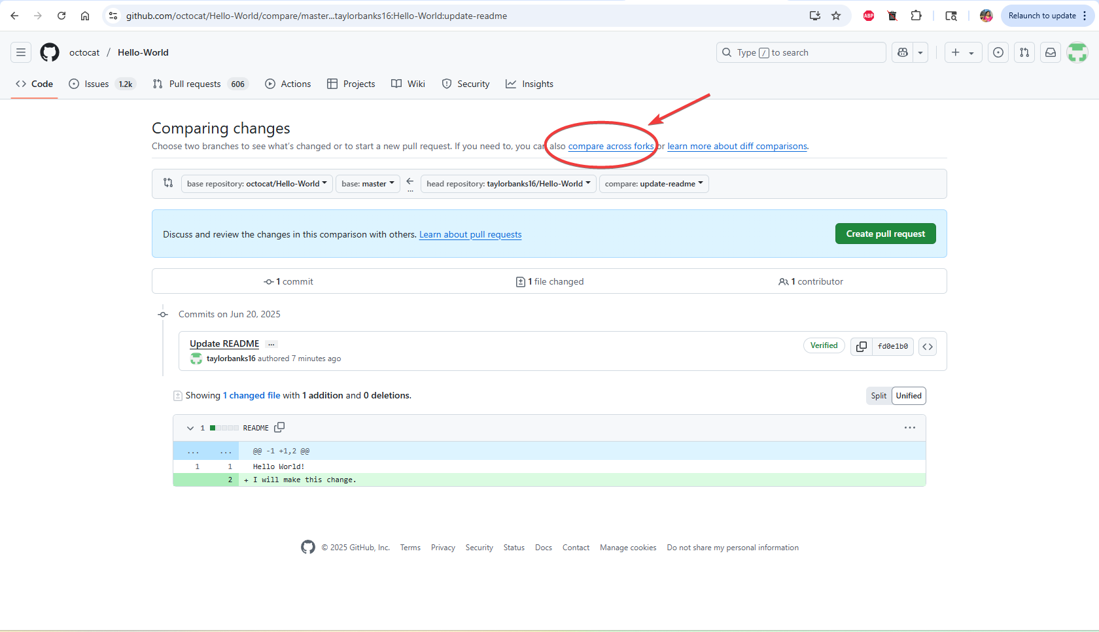Open your issues icon in header
This screenshot has width=1099, height=632.
998,52
